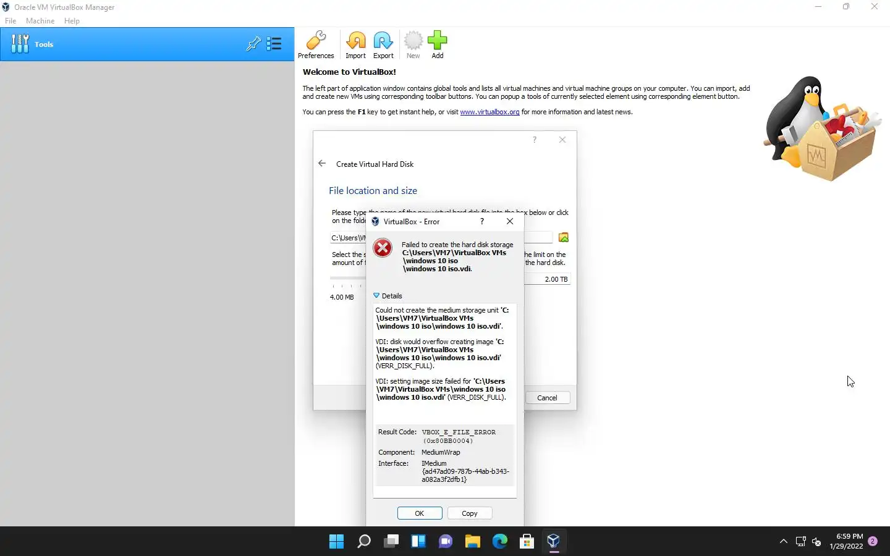Screen dimensions: 890x556
Task: Close the VirtualBox - Error dialog
Action: (510, 221)
